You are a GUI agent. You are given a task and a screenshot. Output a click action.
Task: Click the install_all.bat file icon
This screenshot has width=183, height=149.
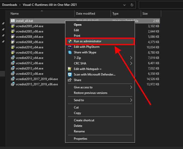(x=13, y=21)
